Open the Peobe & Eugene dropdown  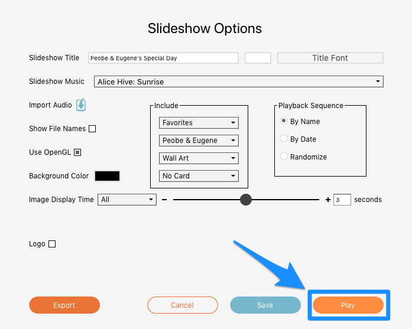(x=199, y=141)
